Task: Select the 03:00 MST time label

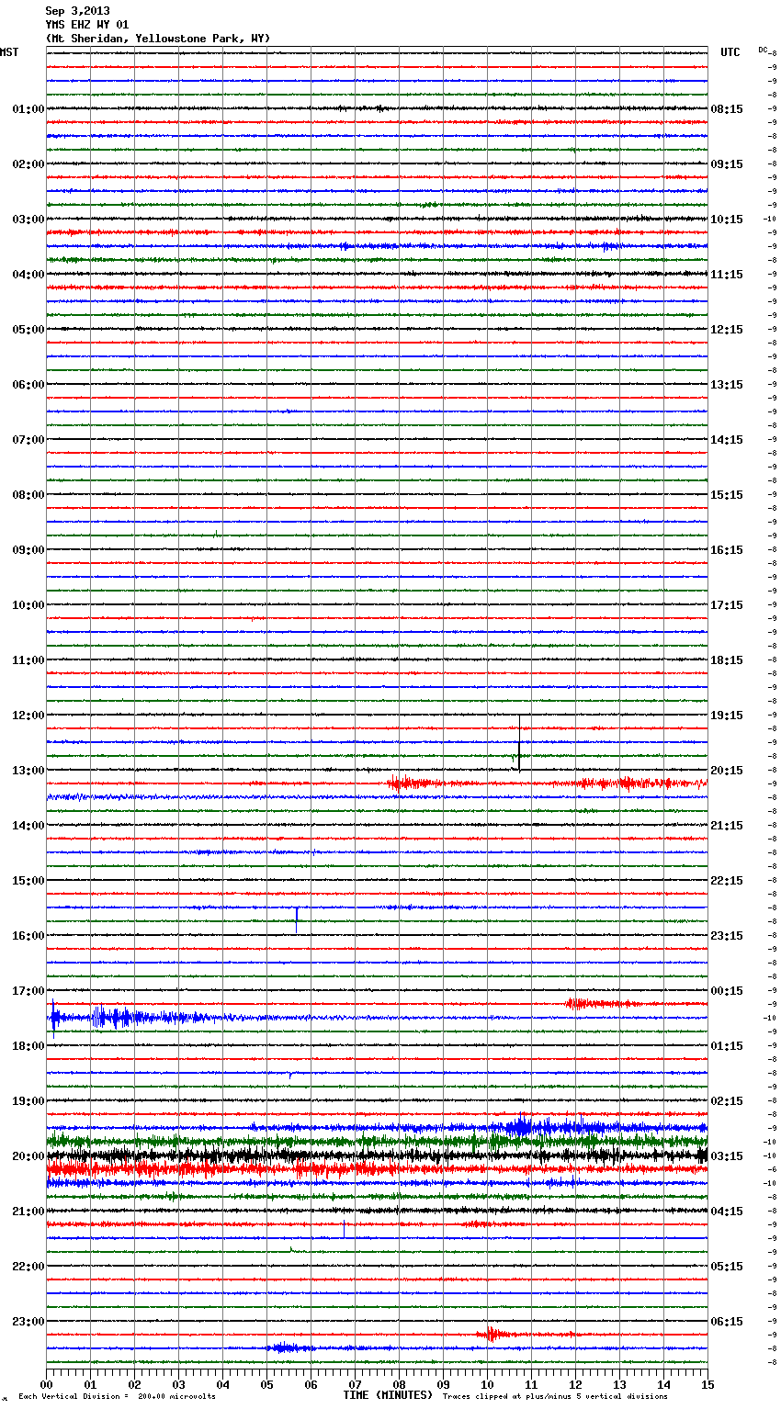Action: click(28, 220)
